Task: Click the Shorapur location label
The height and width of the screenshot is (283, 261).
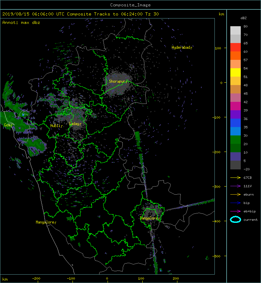Action: (118, 81)
